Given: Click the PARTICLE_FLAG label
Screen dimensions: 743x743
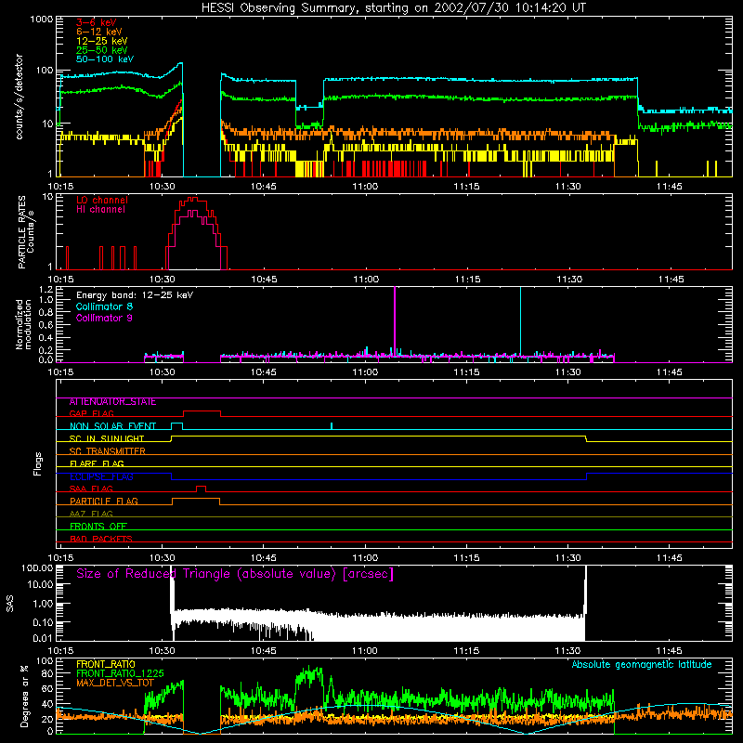Looking at the screenshot, I should click(x=104, y=502).
